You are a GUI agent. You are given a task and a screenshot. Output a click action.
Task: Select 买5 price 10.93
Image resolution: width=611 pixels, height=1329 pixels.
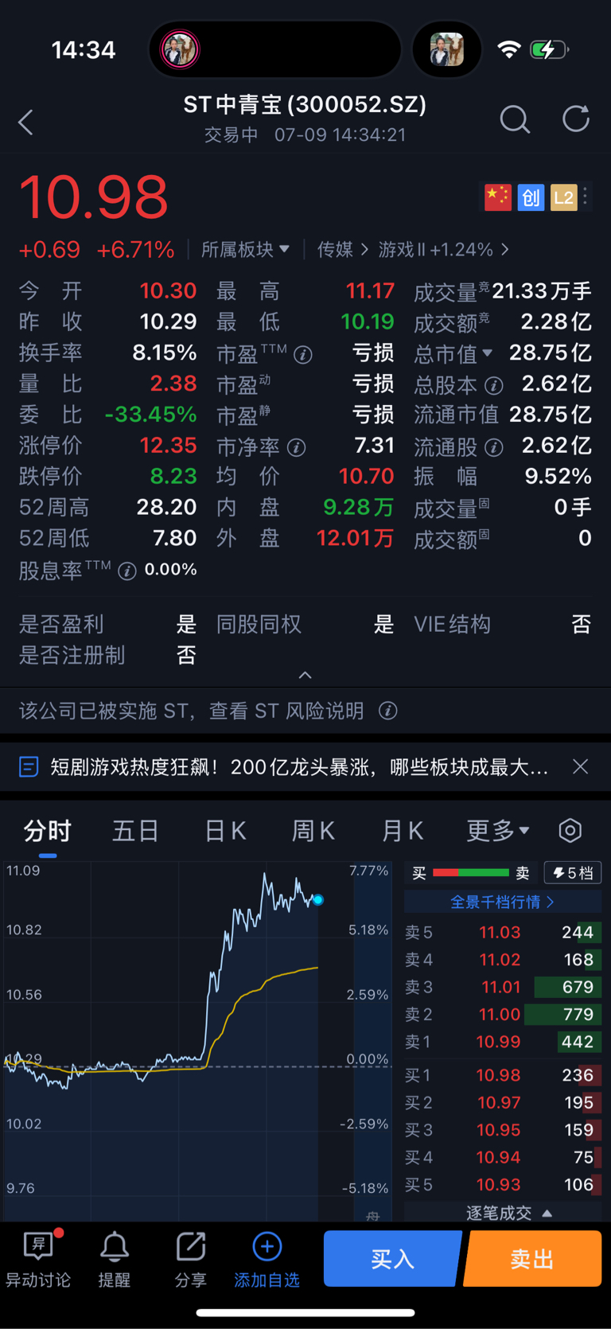[499, 1185]
